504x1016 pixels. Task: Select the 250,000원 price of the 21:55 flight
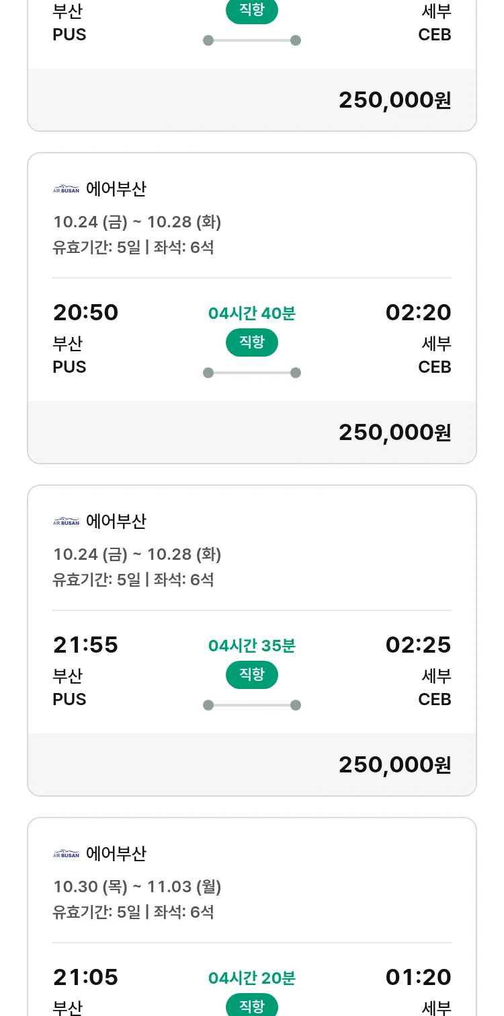click(x=394, y=765)
